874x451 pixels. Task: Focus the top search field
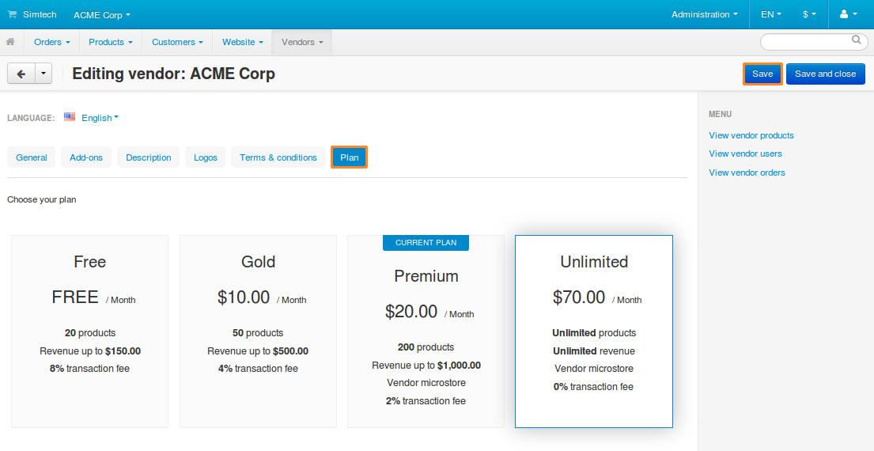coord(814,42)
